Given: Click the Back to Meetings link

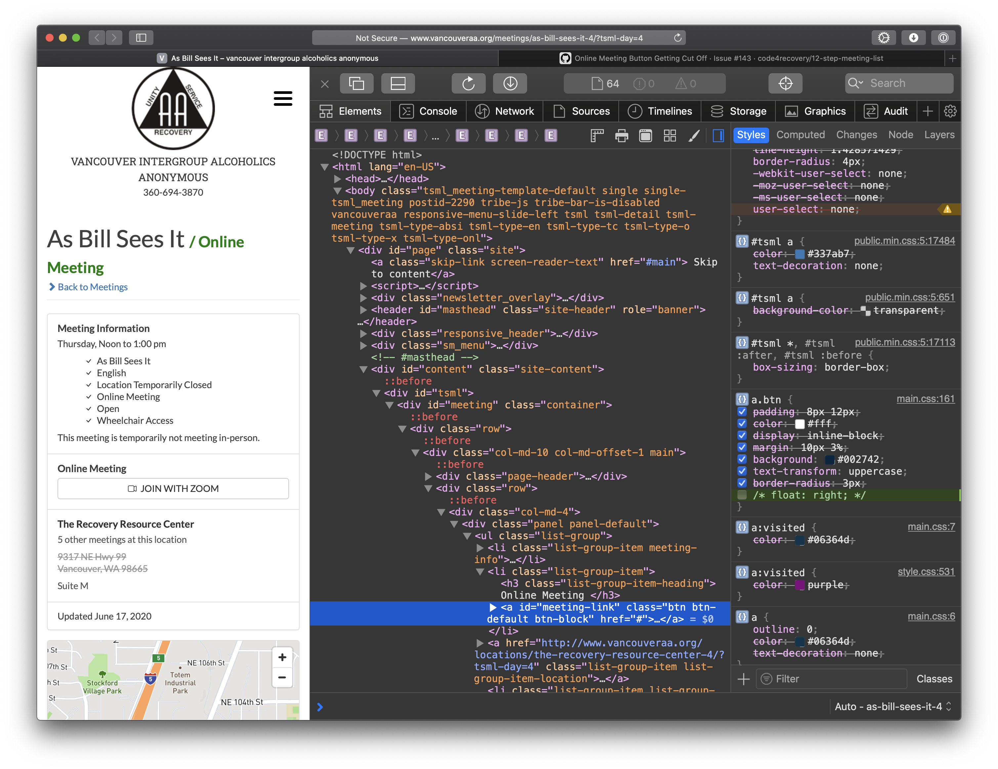Looking at the screenshot, I should (x=92, y=287).
